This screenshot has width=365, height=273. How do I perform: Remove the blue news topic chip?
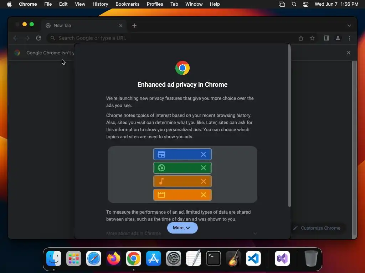click(204, 154)
